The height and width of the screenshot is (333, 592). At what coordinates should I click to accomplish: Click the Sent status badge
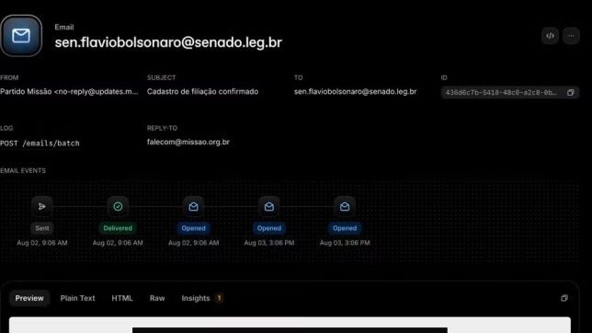pyautogui.click(x=42, y=228)
